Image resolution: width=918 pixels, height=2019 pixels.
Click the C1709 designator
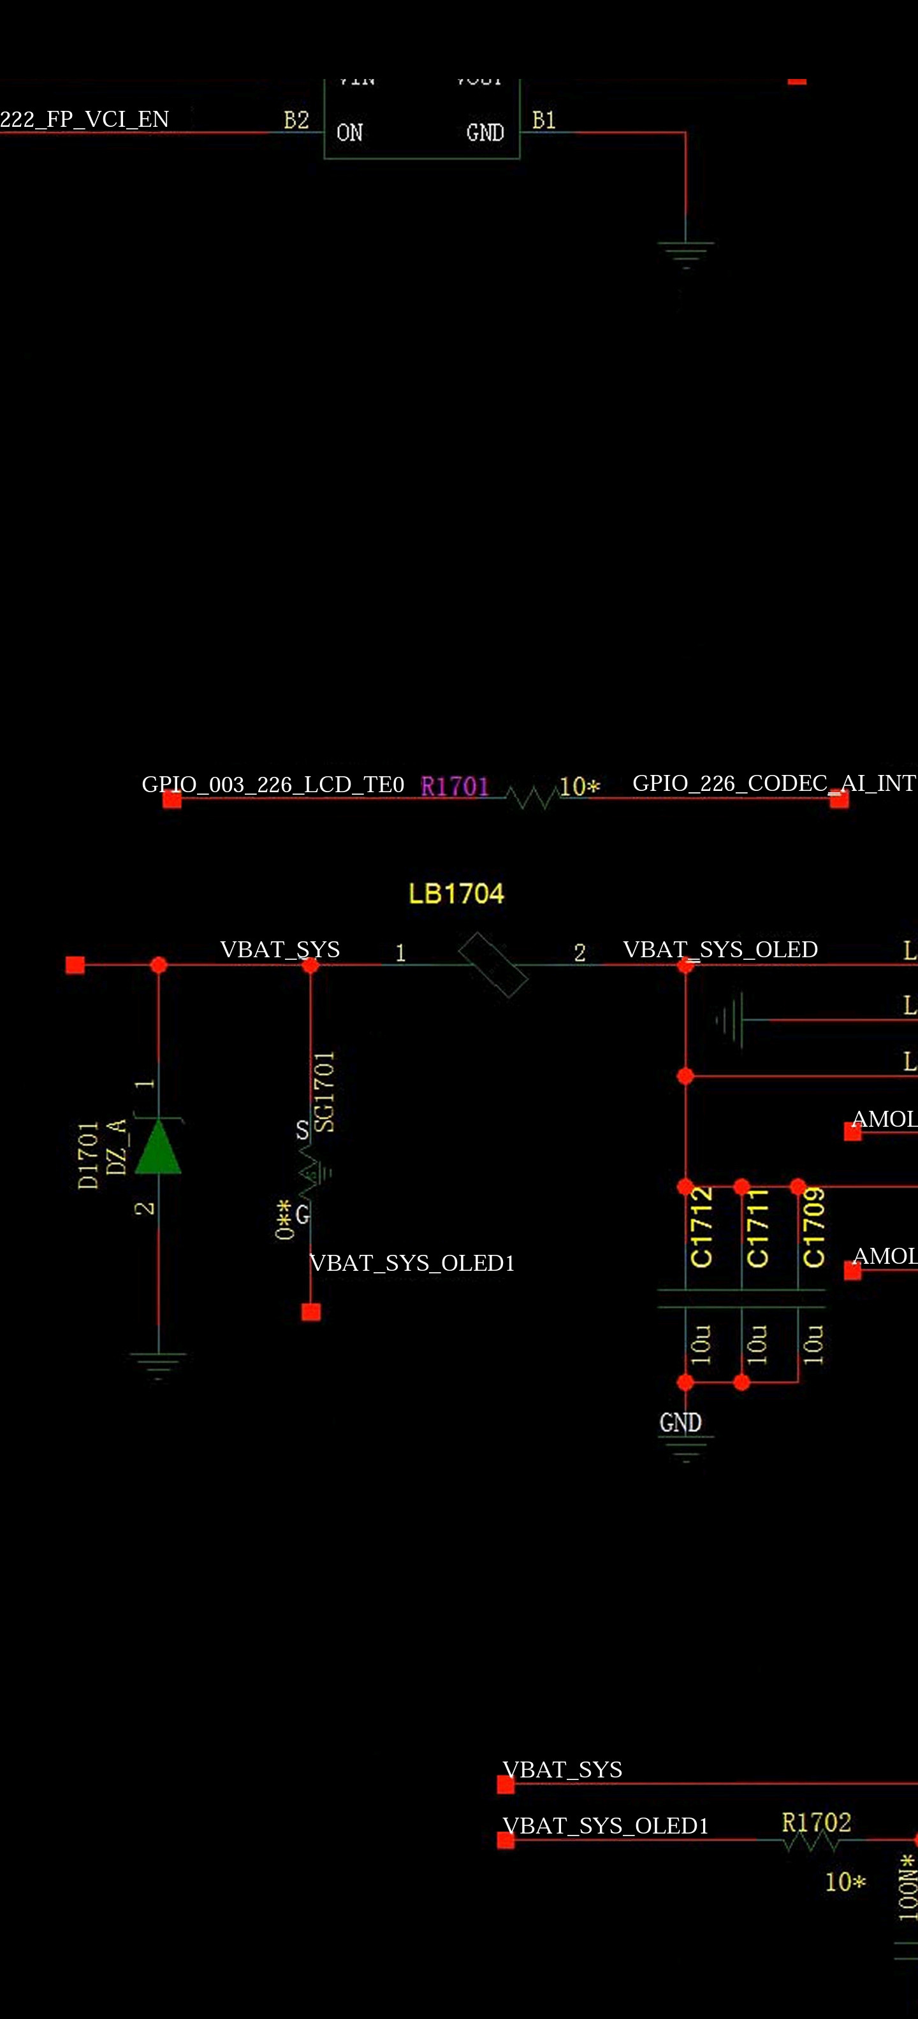813,1227
